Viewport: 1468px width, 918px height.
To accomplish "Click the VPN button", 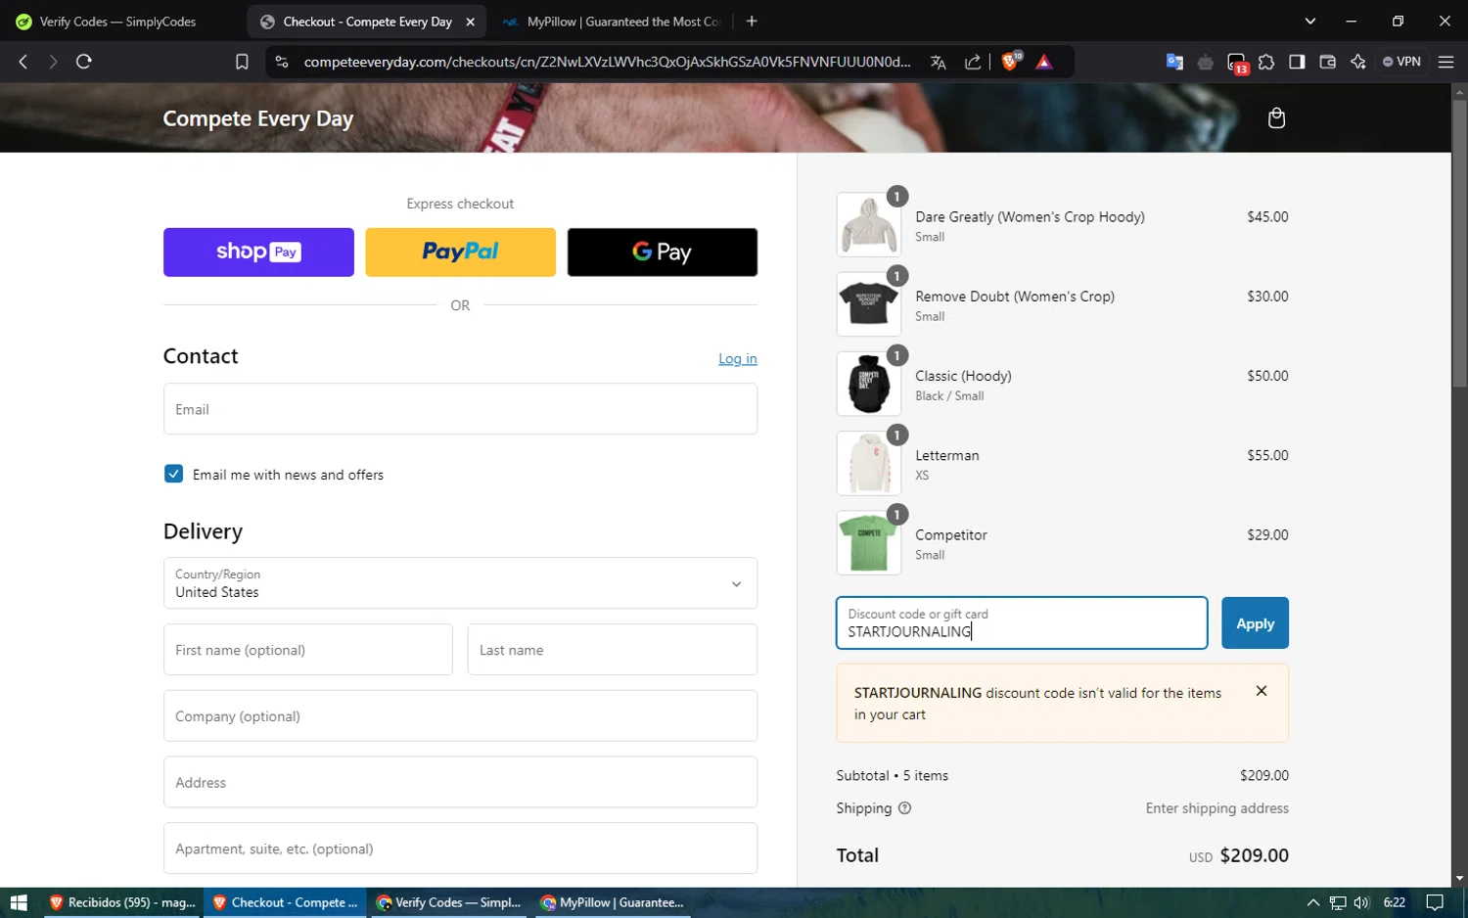I will click(x=1401, y=62).
